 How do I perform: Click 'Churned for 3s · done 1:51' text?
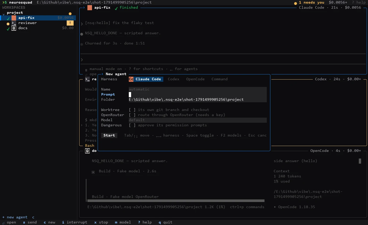tap(115, 43)
